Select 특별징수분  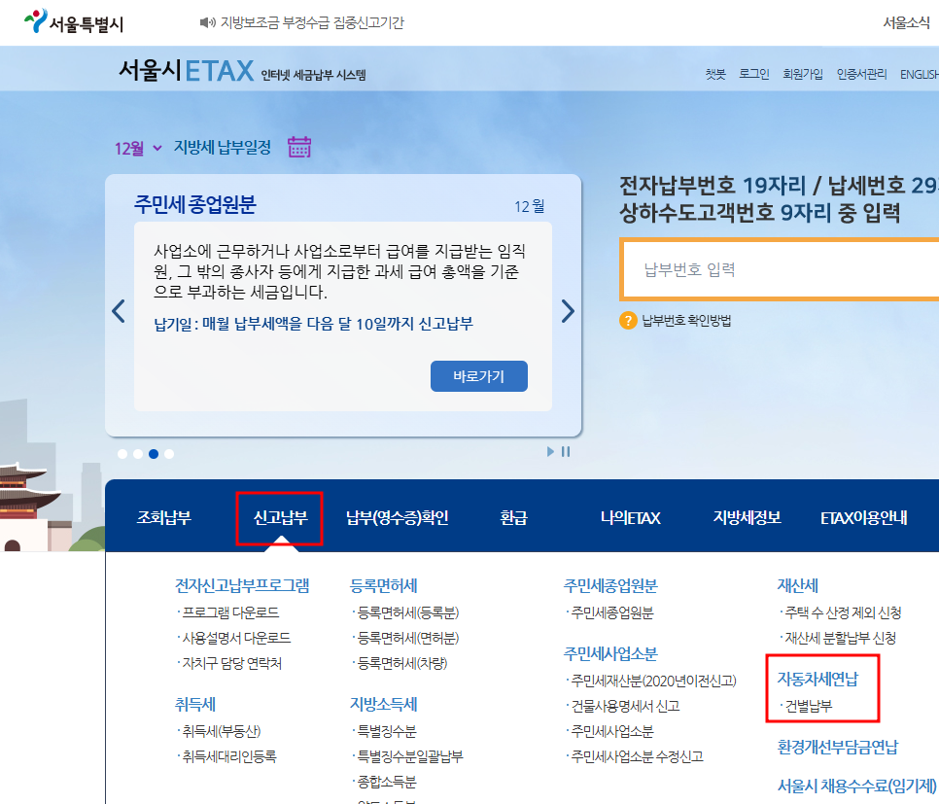point(386,731)
